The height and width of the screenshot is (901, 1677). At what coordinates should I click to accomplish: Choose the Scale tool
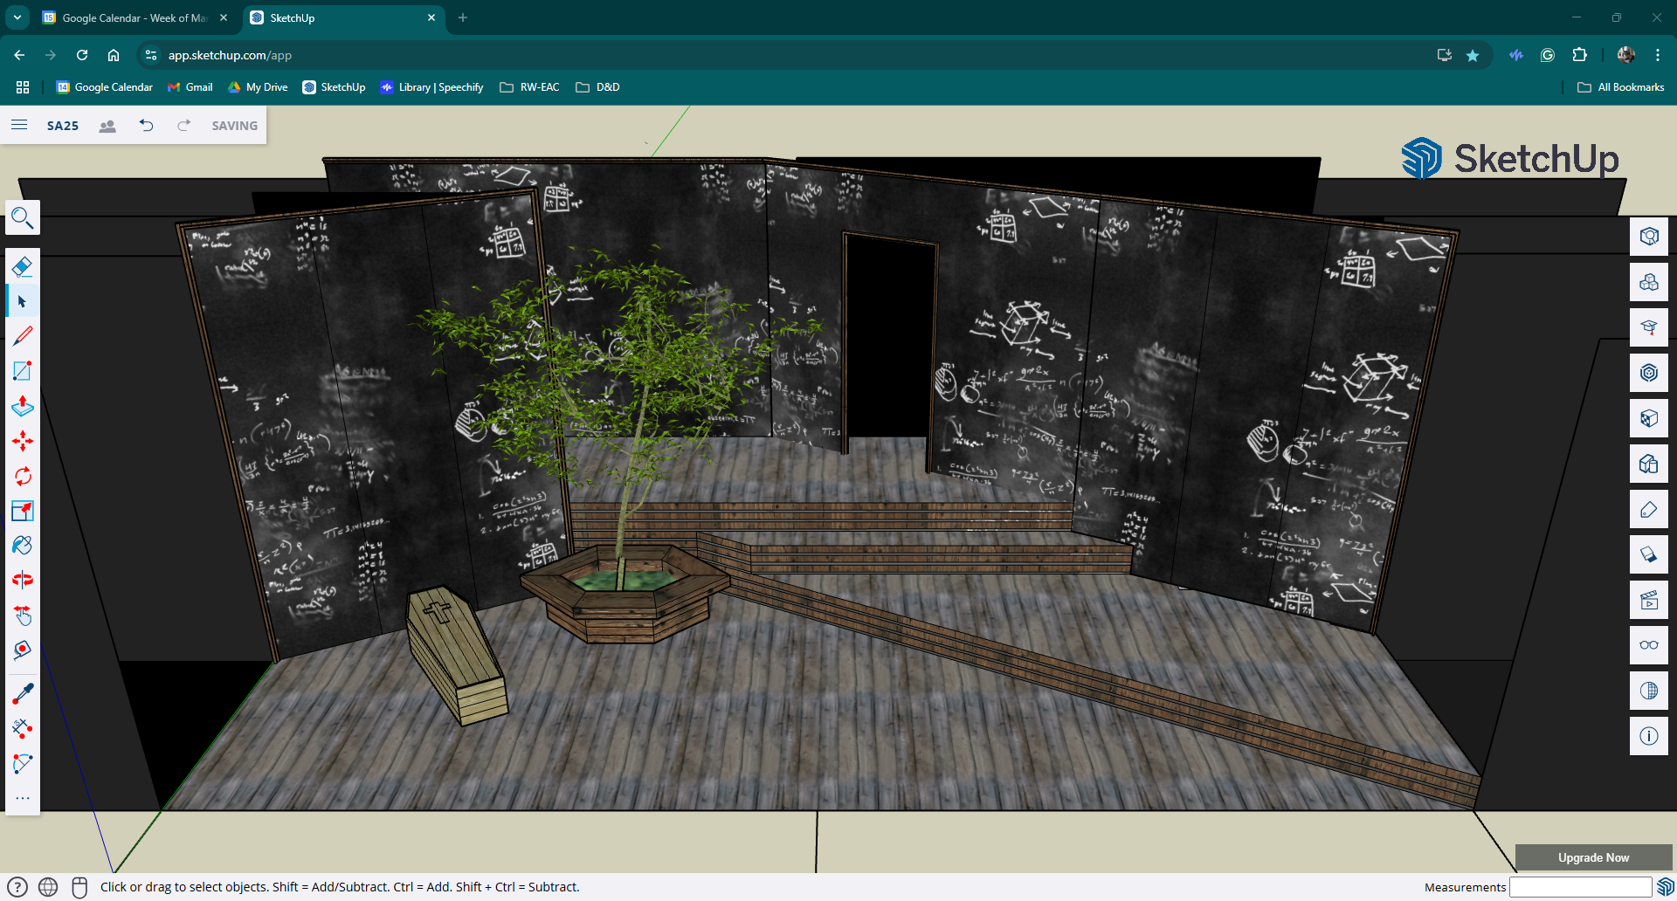coord(23,511)
